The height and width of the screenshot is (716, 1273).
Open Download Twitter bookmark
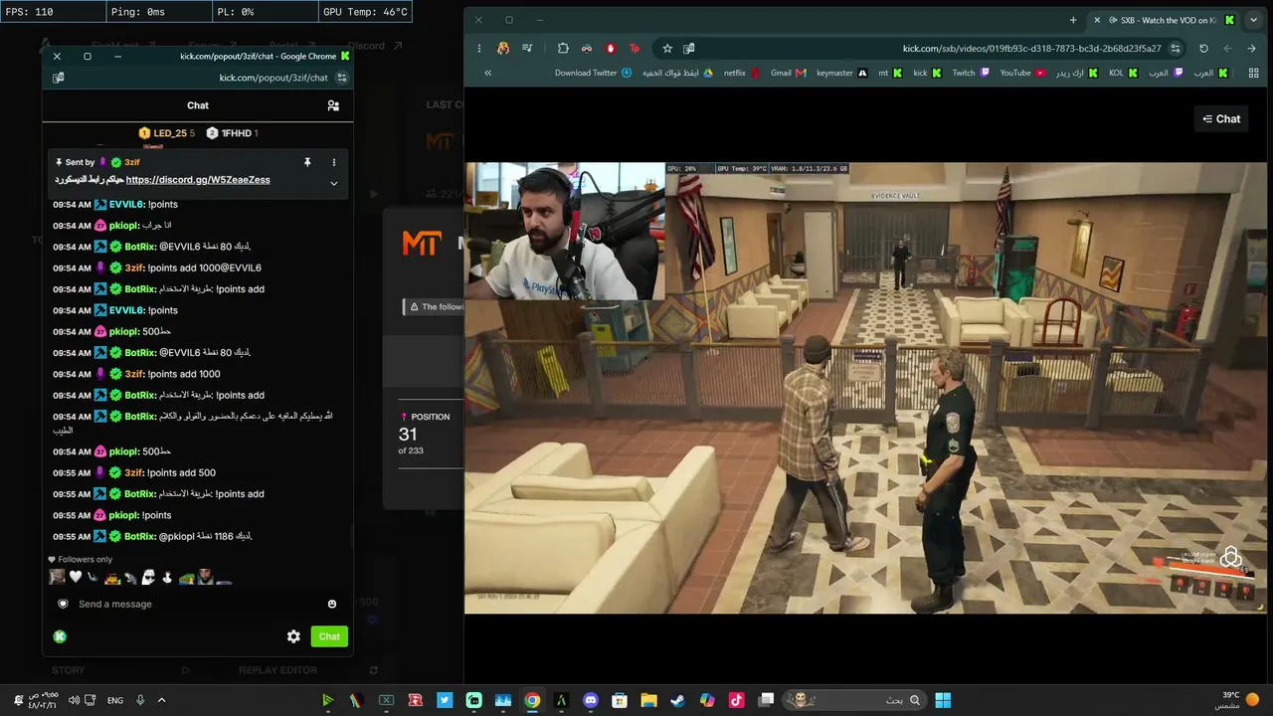[x=593, y=73]
